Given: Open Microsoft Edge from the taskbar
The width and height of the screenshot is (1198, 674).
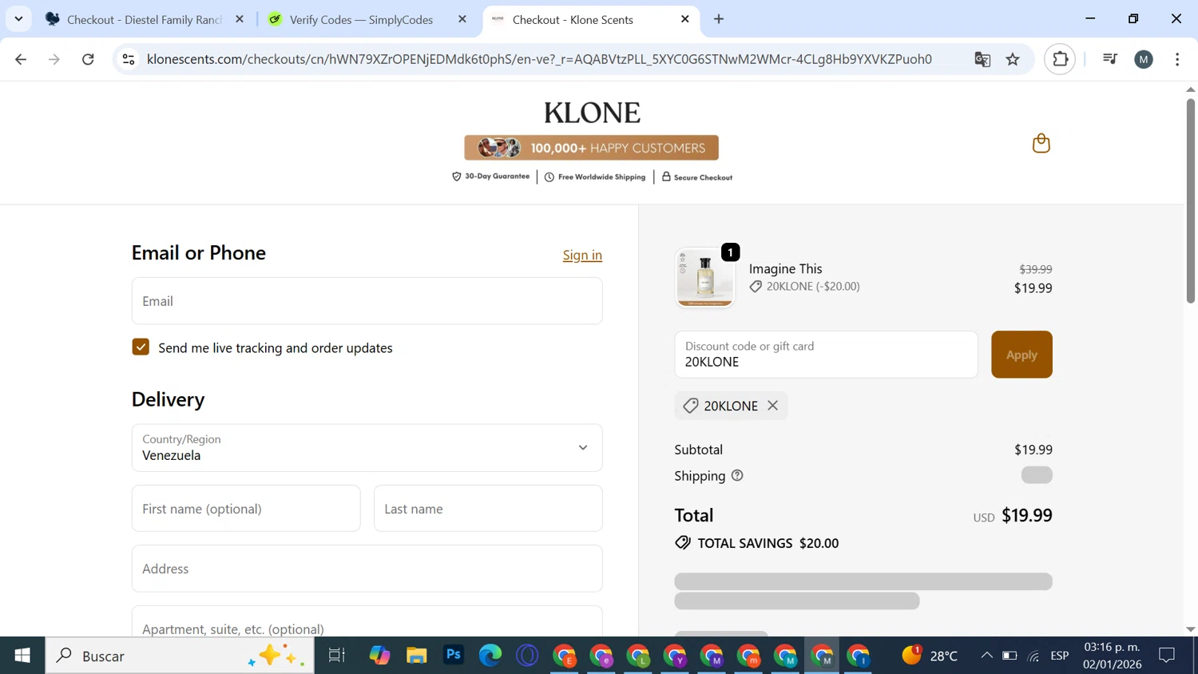Looking at the screenshot, I should coord(490,656).
